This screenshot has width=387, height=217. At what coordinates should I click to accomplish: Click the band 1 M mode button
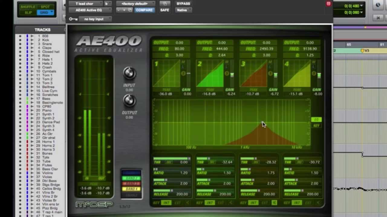[183, 61]
